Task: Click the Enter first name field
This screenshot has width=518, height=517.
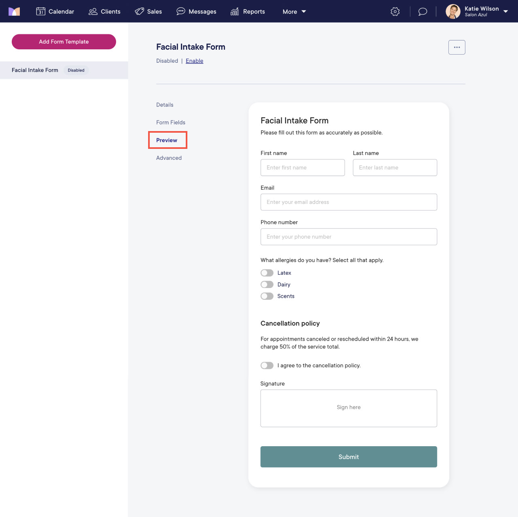Action: pyautogui.click(x=302, y=167)
